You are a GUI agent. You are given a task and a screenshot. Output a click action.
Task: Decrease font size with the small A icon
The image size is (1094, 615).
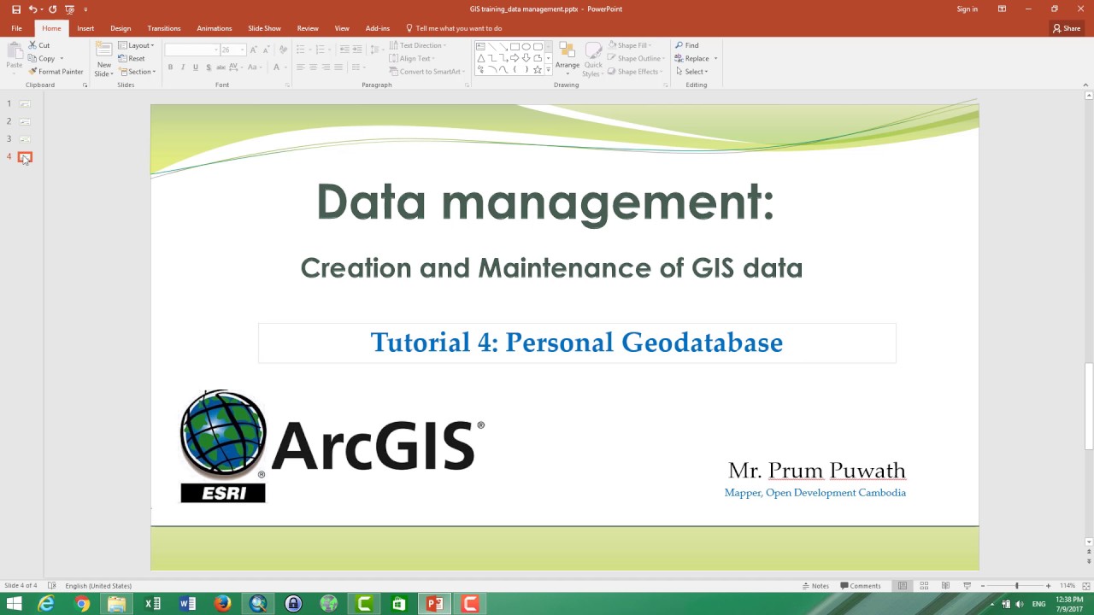click(266, 50)
